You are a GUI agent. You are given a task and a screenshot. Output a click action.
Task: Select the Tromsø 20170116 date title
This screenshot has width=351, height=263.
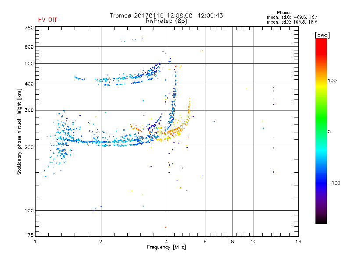(166, 15)
